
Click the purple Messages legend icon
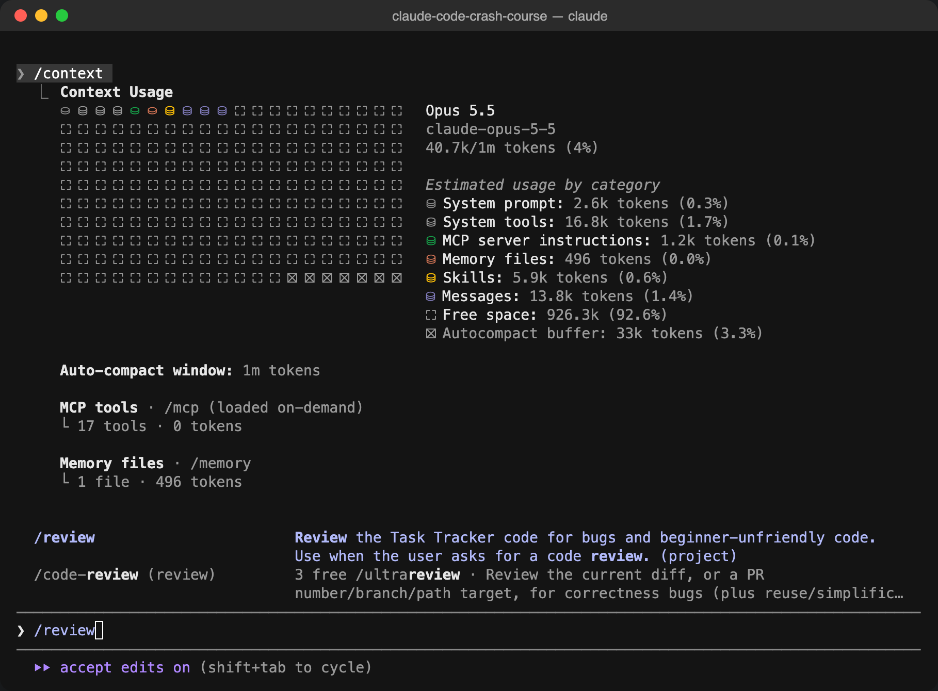coord(431,297)
